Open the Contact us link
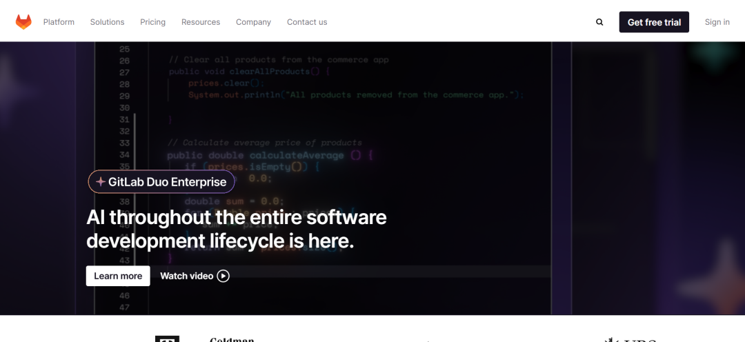 307,22
